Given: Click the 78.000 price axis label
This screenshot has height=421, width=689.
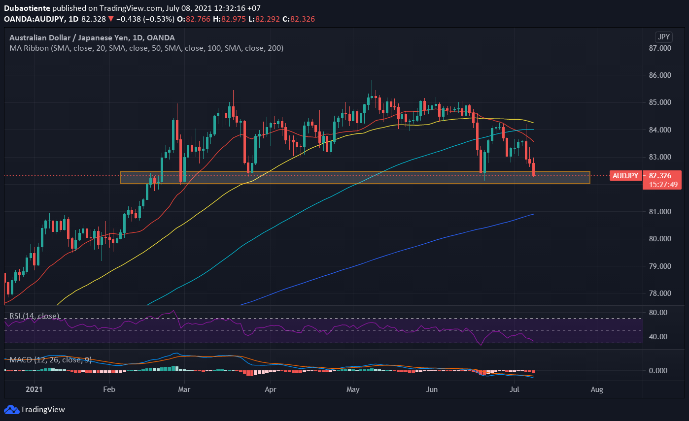Looking at the screenshot, I should coord(659,293).
